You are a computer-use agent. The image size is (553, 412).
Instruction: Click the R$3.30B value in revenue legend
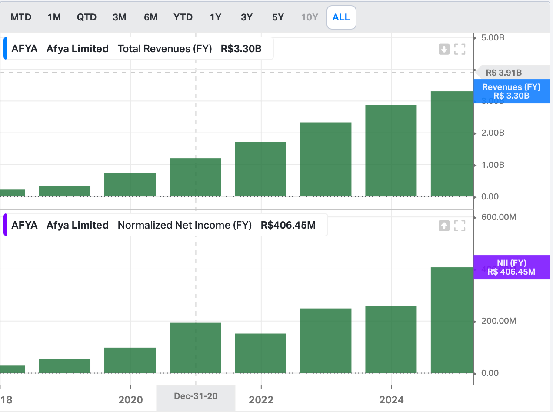[241, 49]
